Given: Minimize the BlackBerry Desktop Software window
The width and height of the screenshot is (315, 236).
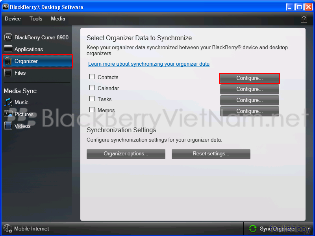Looking at the screenshot, I should click(290, 7).
